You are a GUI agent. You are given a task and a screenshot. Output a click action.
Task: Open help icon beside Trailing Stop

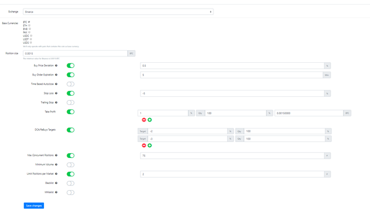56,103
